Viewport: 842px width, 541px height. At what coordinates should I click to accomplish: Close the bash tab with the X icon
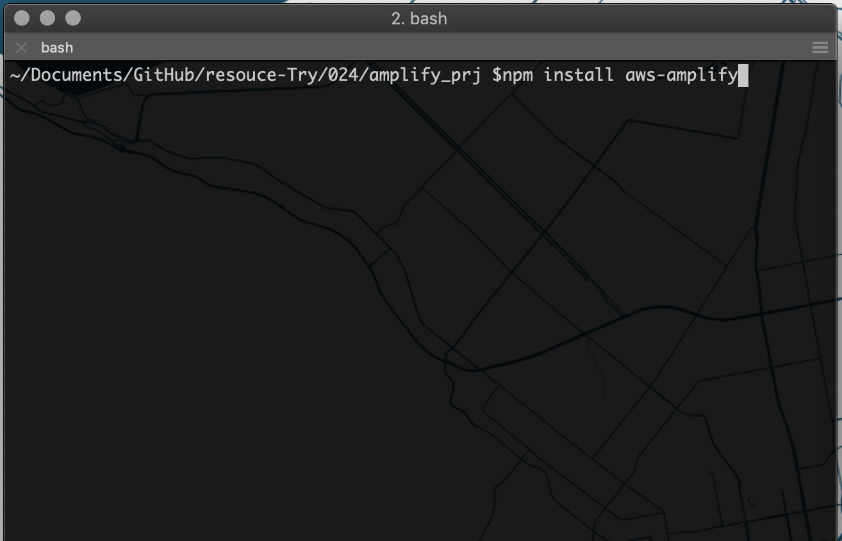pos(22,47)
